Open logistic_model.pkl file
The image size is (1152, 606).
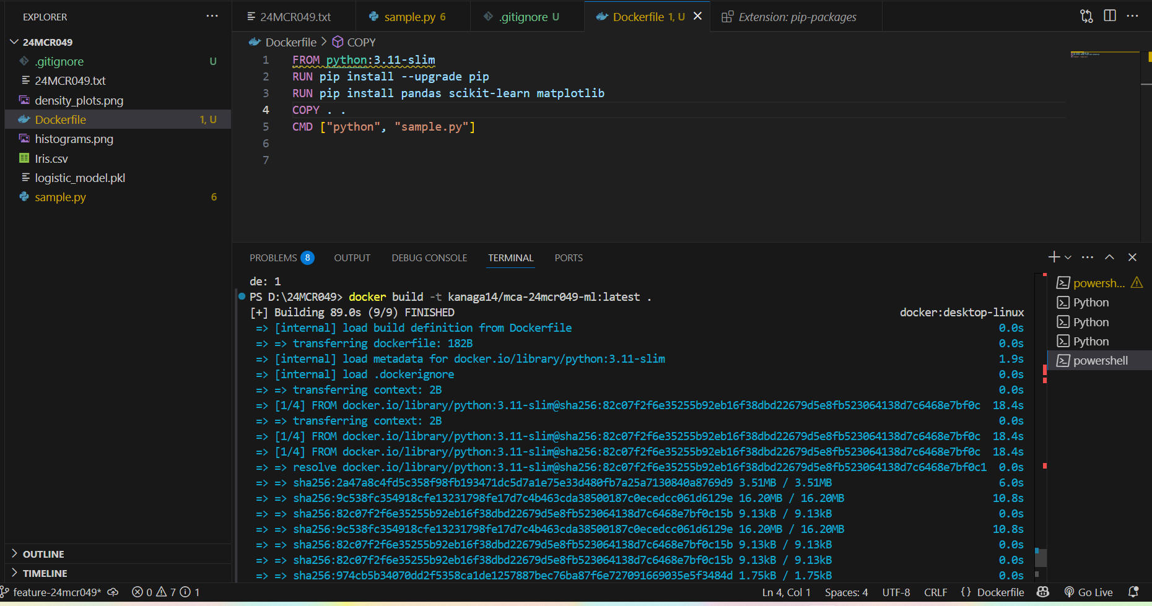pyautogui.click(x=80, y=178)
